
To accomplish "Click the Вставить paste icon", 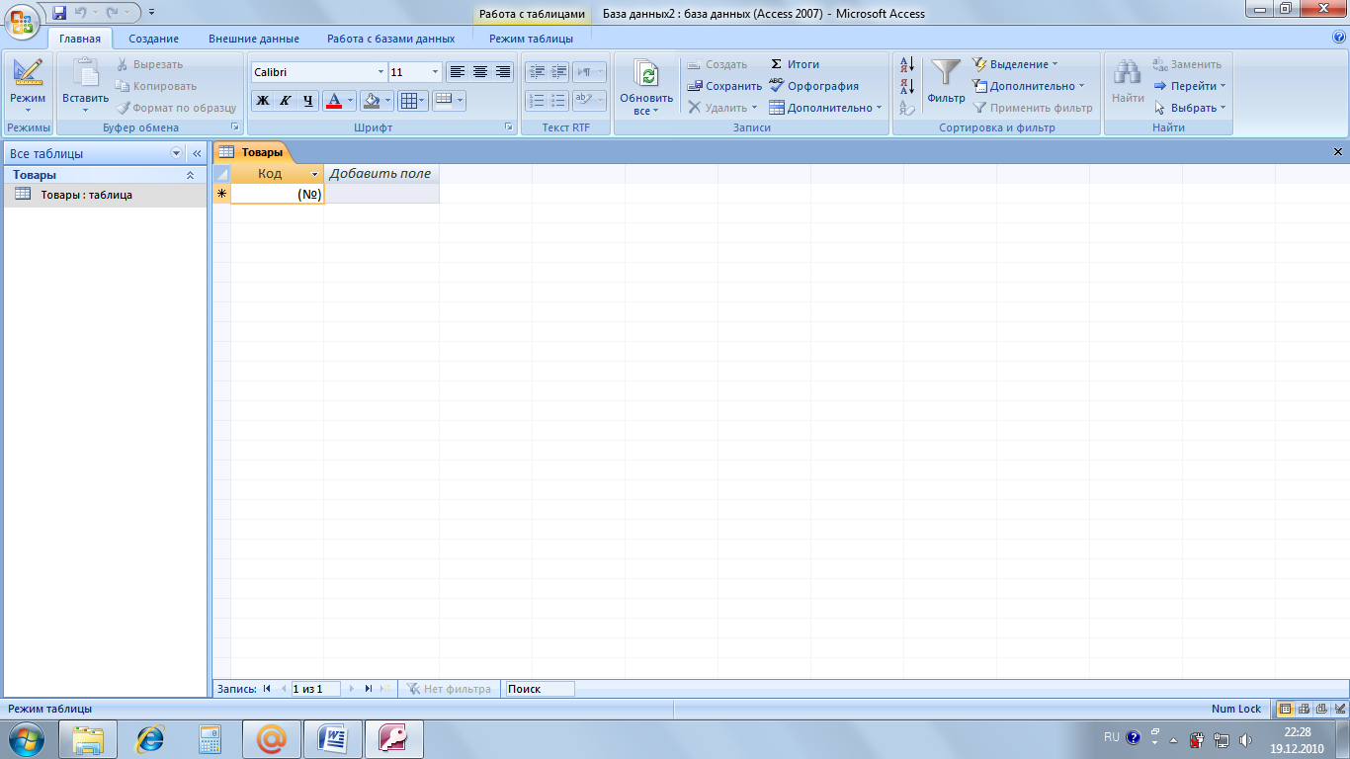I will pos(86,73).
